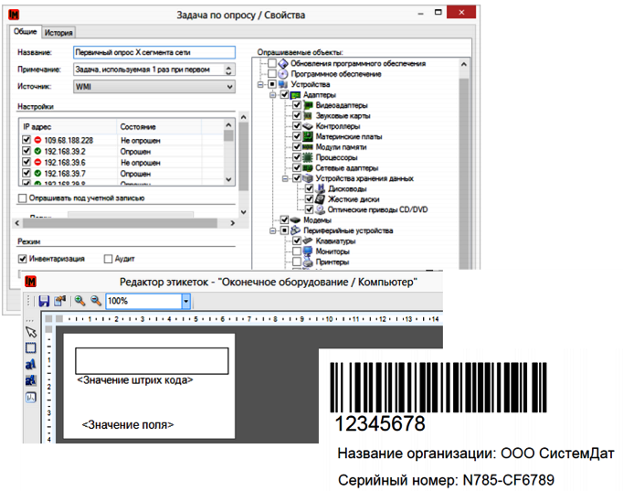Viewport: 623px width, 491px height.
Task: Maximize the Задача по опросу window
Action: pyautogui.click(x=438, y=12)
